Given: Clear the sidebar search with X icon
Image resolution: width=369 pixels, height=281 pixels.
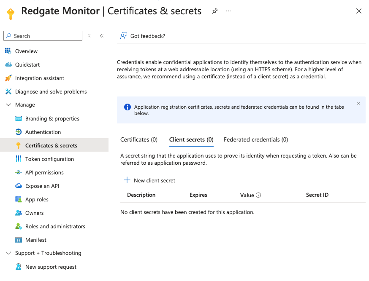Looking at the screenshot, I should [89, 36].
